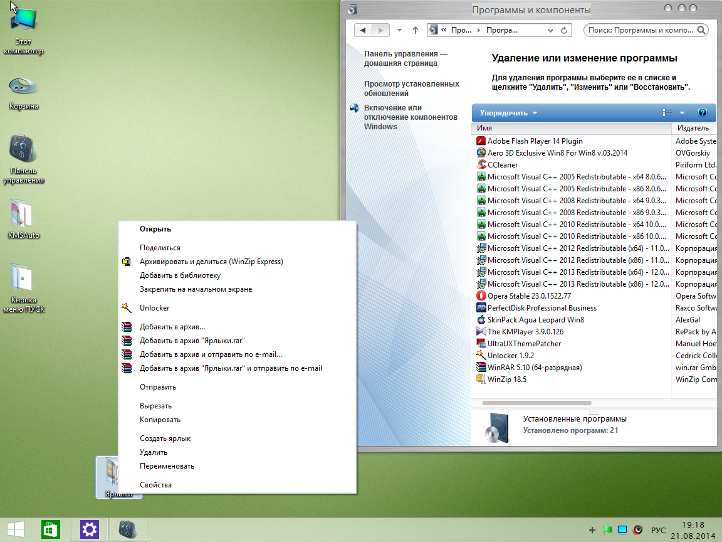This screenshot has height=542, width=722.
Task: Switch input language via РУС indicator
Action: click(658, 531)
